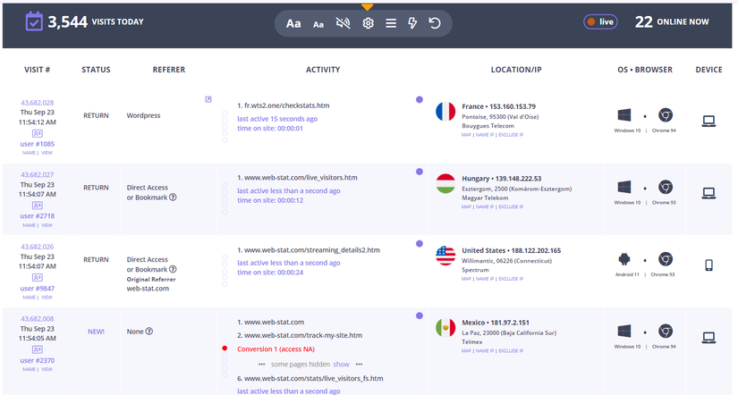
Task: Click red conversion marker dot
Action: point(225,349)
